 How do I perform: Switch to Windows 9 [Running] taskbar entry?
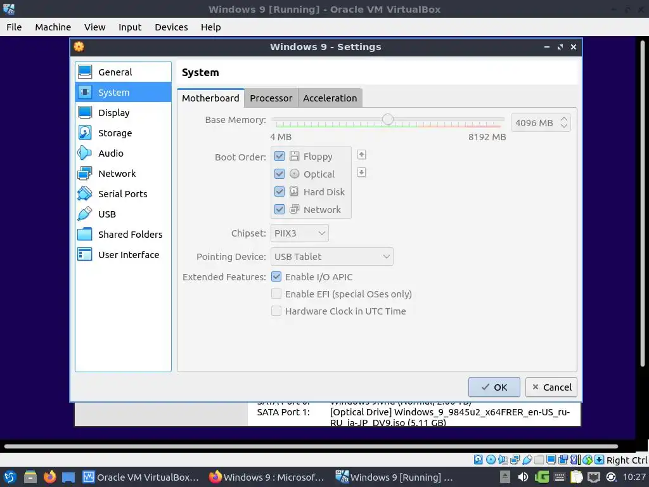pyautogui.click(x=394, y=477)
